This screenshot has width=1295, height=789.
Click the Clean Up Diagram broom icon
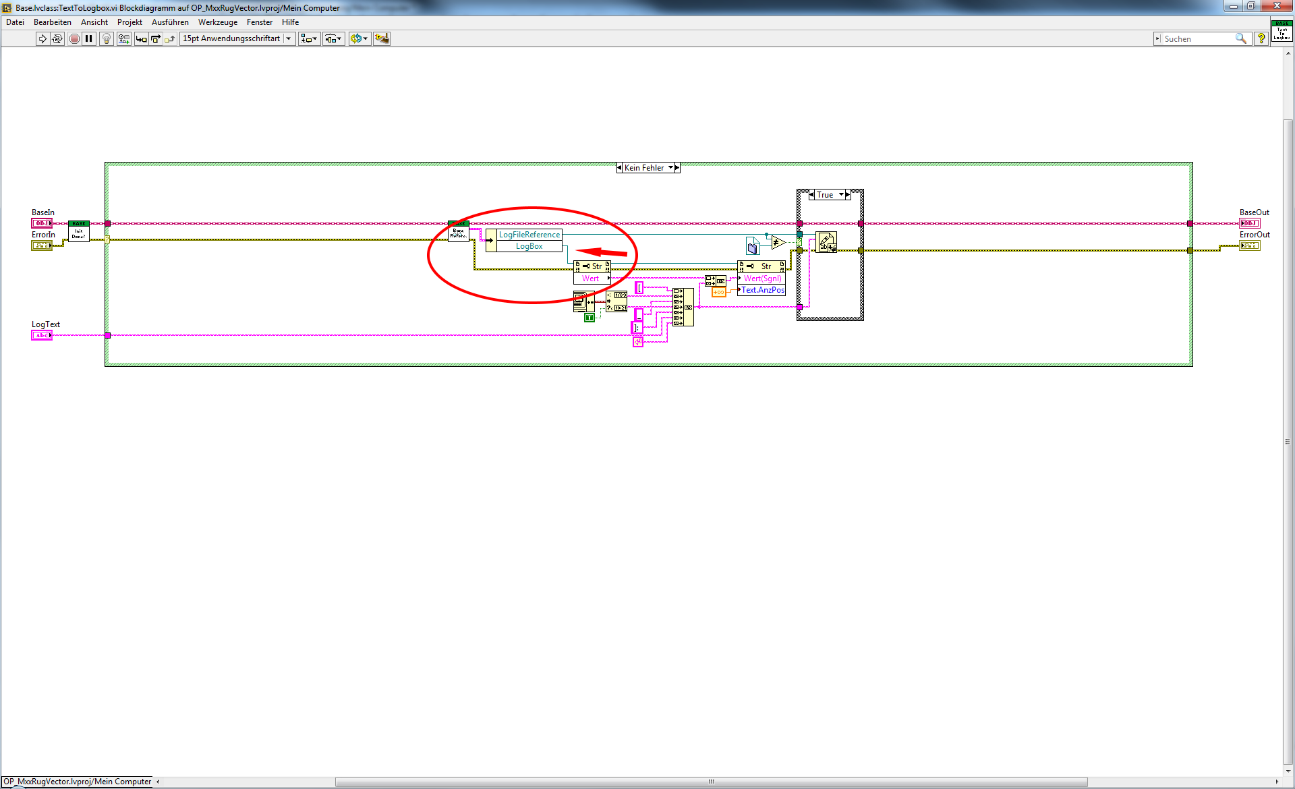pos(382,39)
